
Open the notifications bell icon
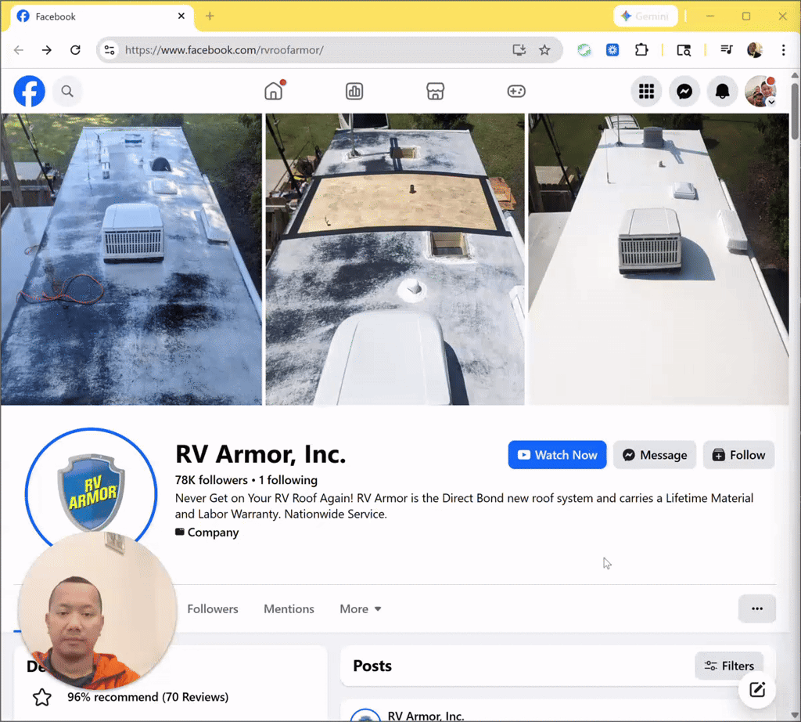722,92
